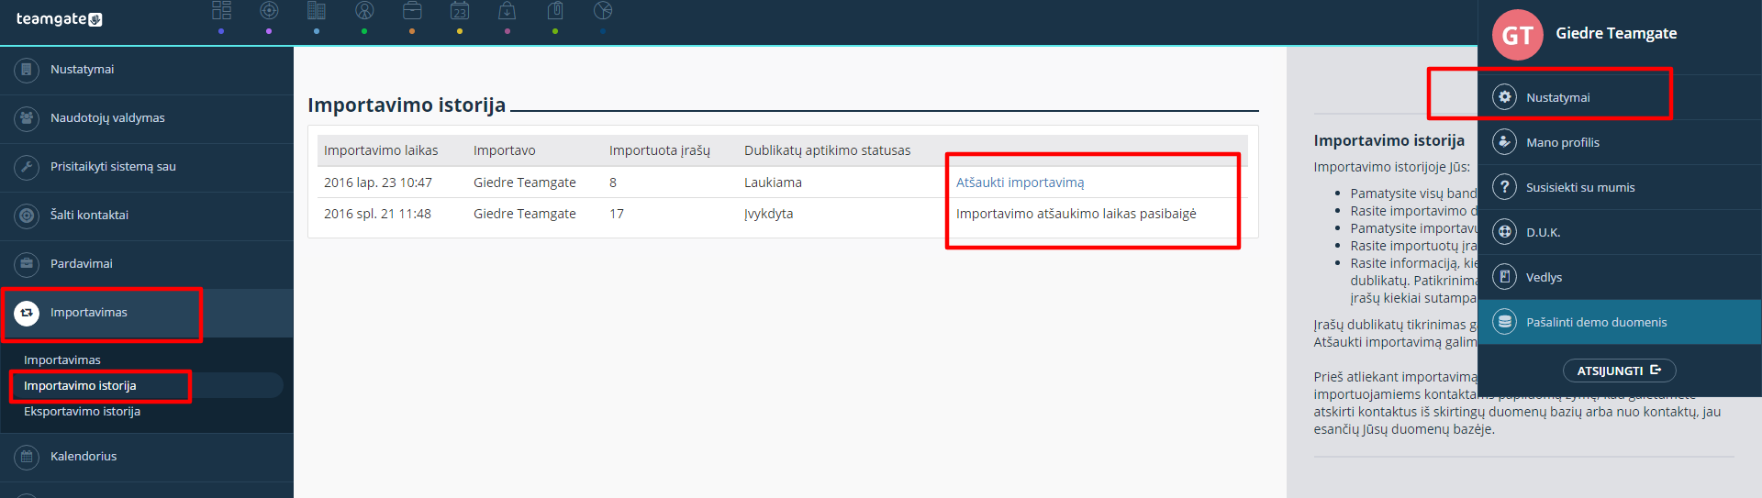
Task: Click the Importavimas arrows icon in sidebar
Action: point(27,313)
